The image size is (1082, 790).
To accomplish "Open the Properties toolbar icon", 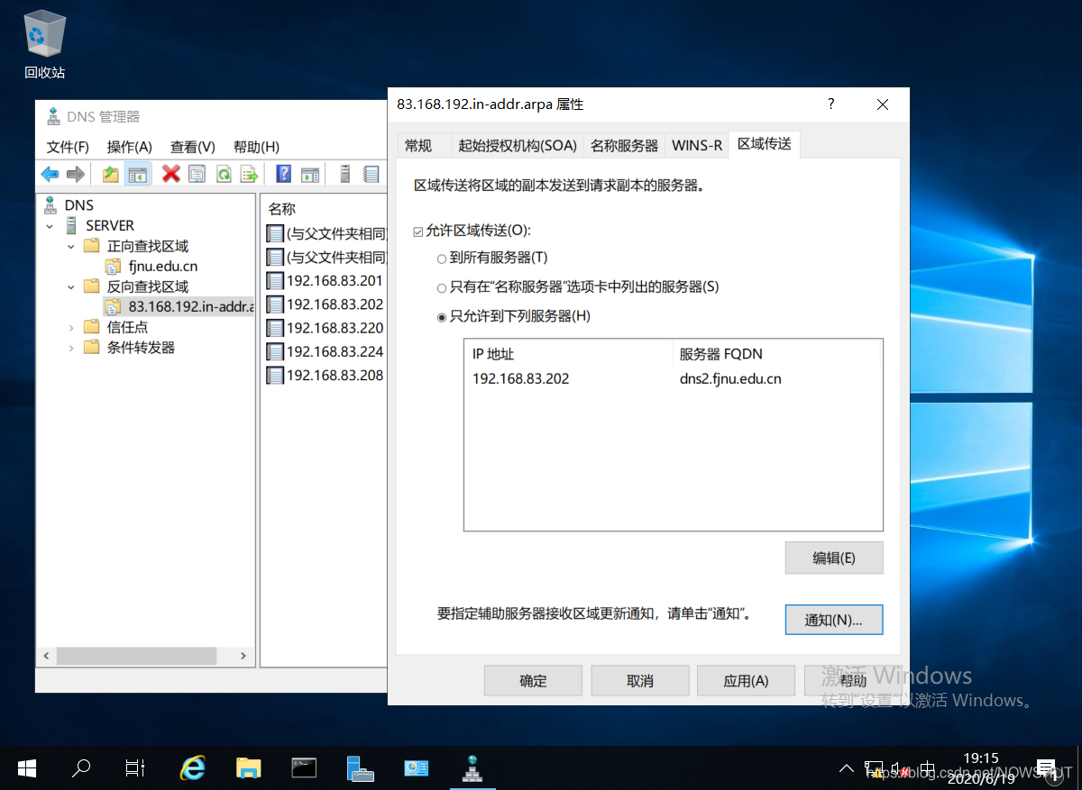I will pyautogui.click(x=197, y=174).
